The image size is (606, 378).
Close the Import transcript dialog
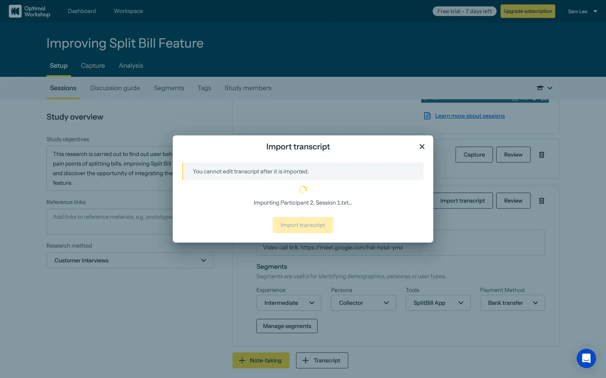point(422,146)
